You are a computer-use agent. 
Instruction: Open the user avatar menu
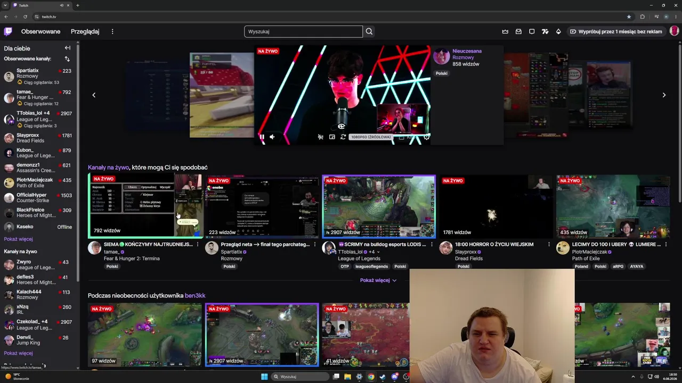tap(674, 31)
